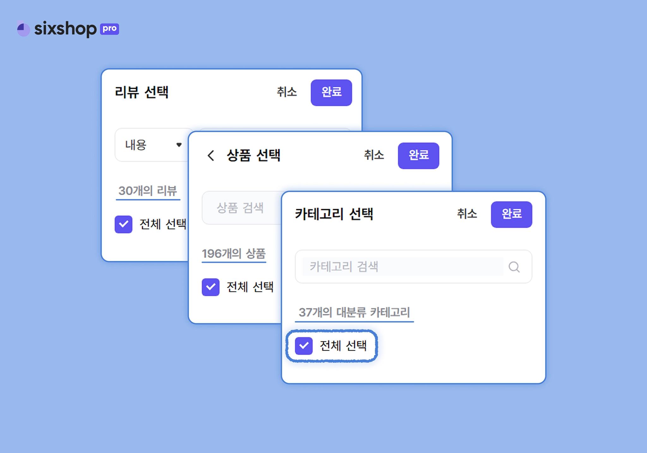
Task: Click 취소 in the 상품 선택 panel
Action: point(374,155)
